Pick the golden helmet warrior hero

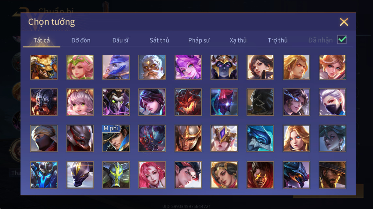tap(188, 138)
